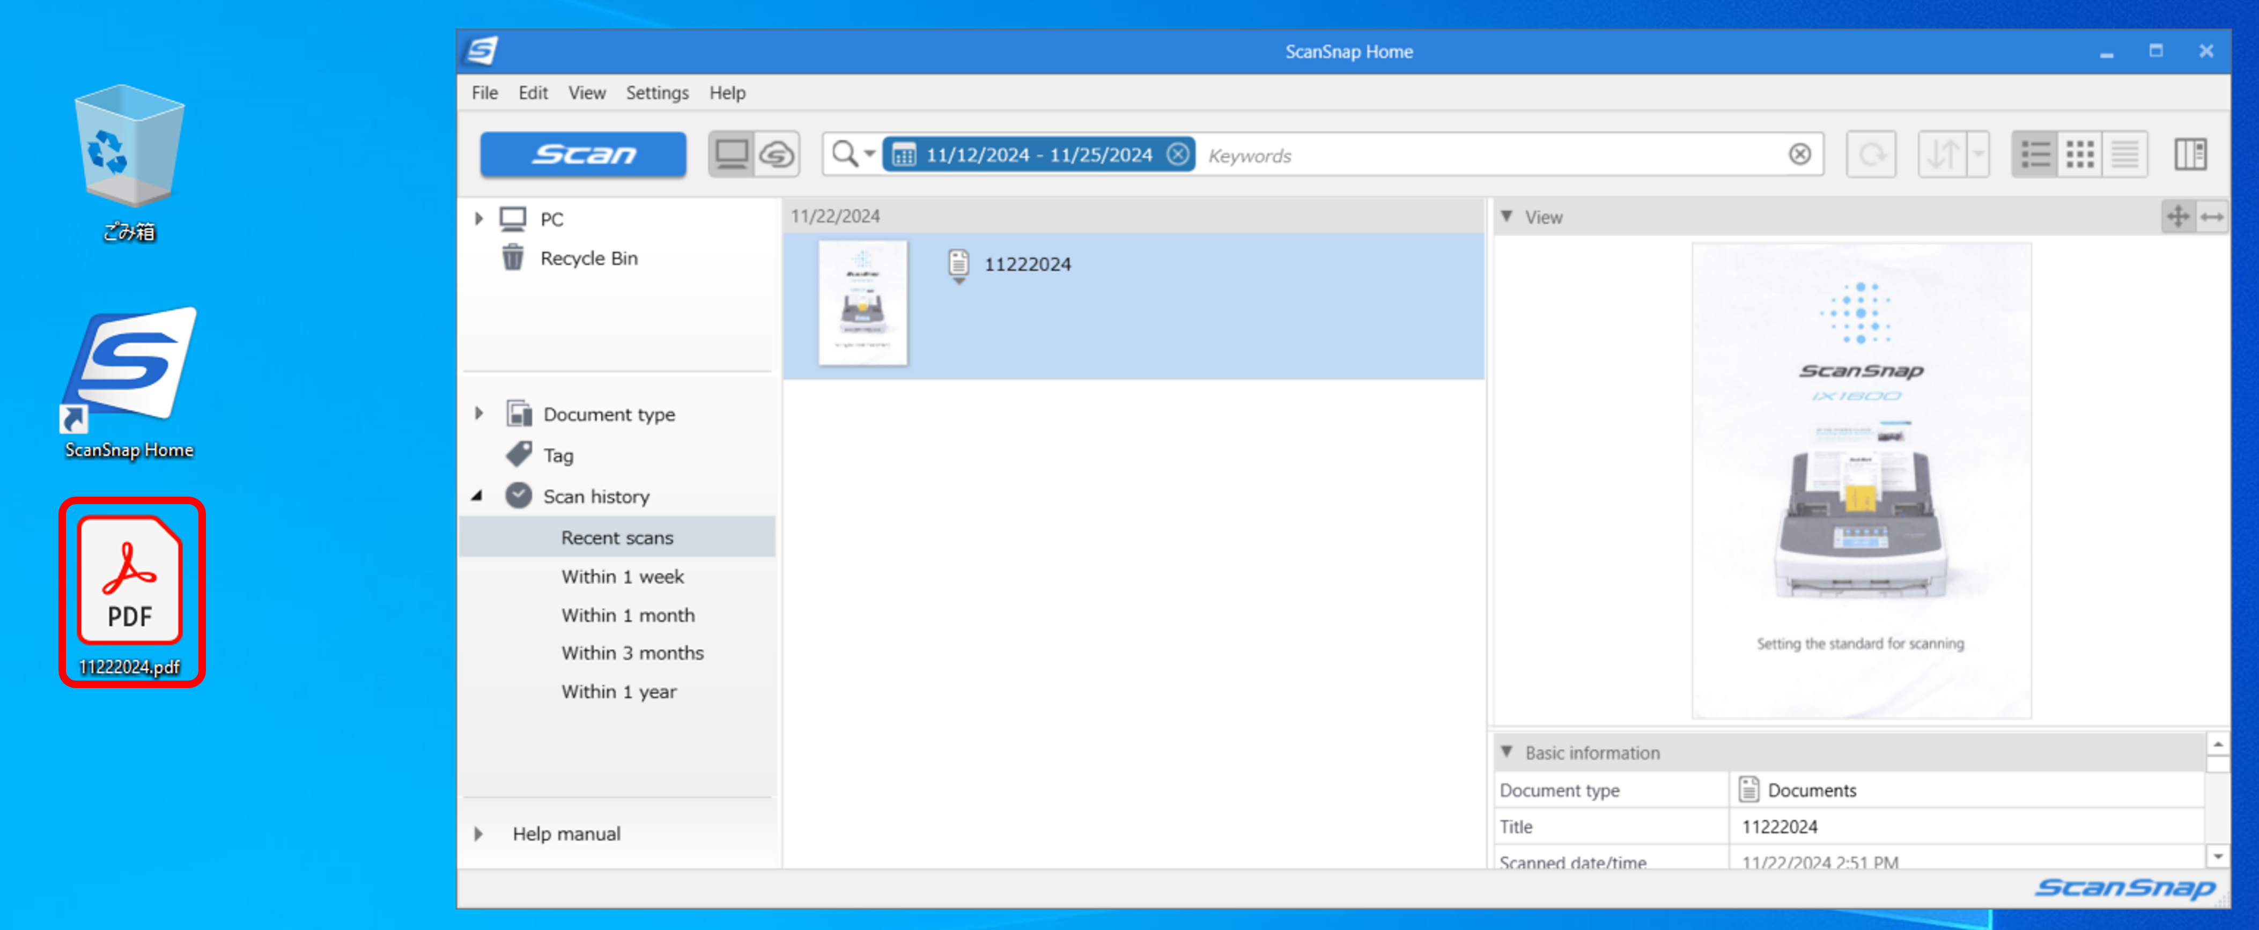Switch to detail lines view mode
The height and width of the screenshot is (930, 2259).
pyautogui.click(x=2124, y=154)
